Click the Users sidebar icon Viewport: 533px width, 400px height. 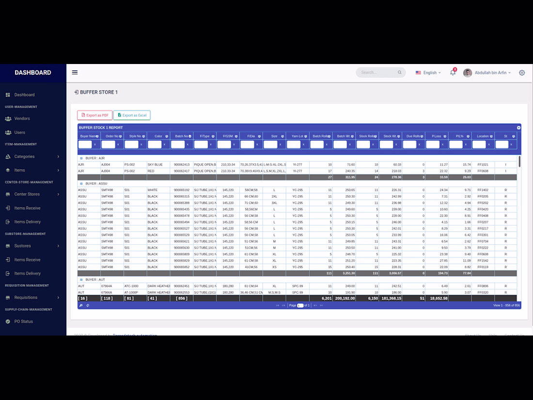tap(8, 132)
